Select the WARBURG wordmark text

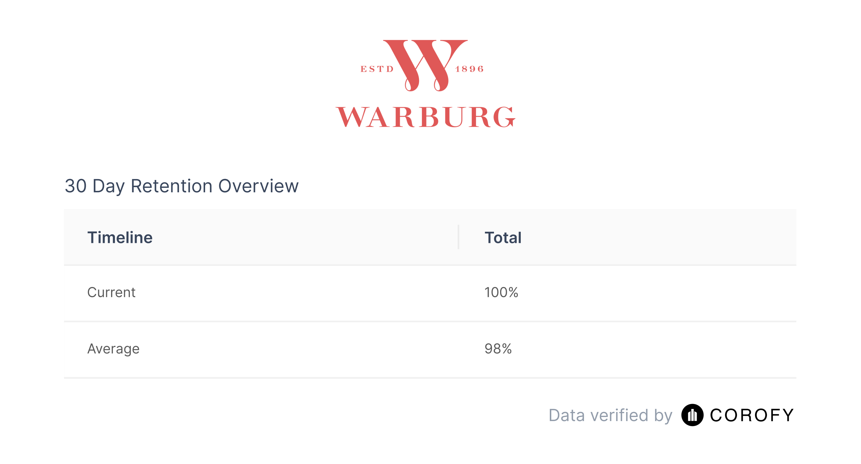[426, 117]
